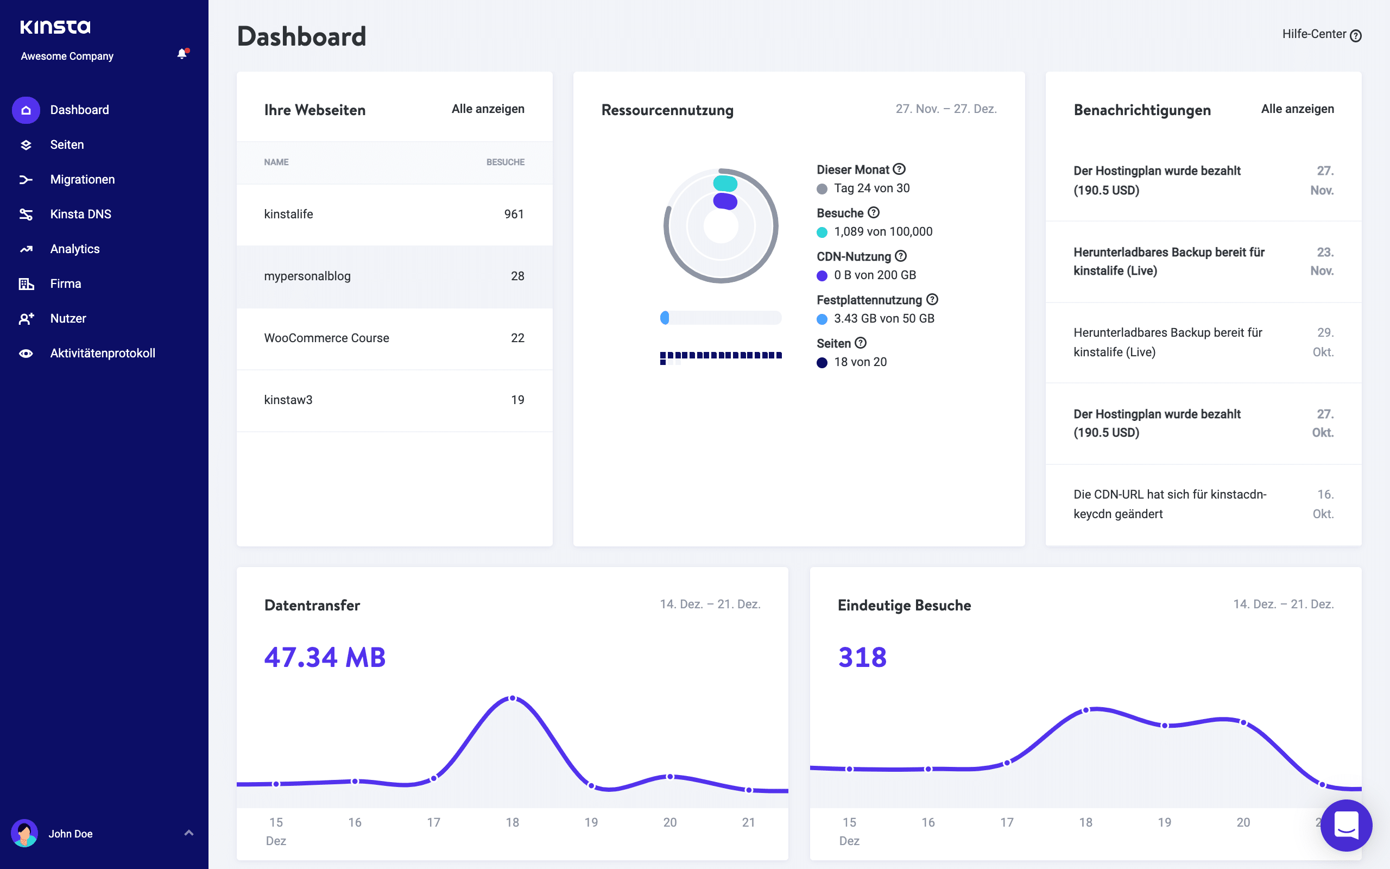Click the Firma building icon
The width and height of the screenshot is (1390, 869).
tap(26, 284)
